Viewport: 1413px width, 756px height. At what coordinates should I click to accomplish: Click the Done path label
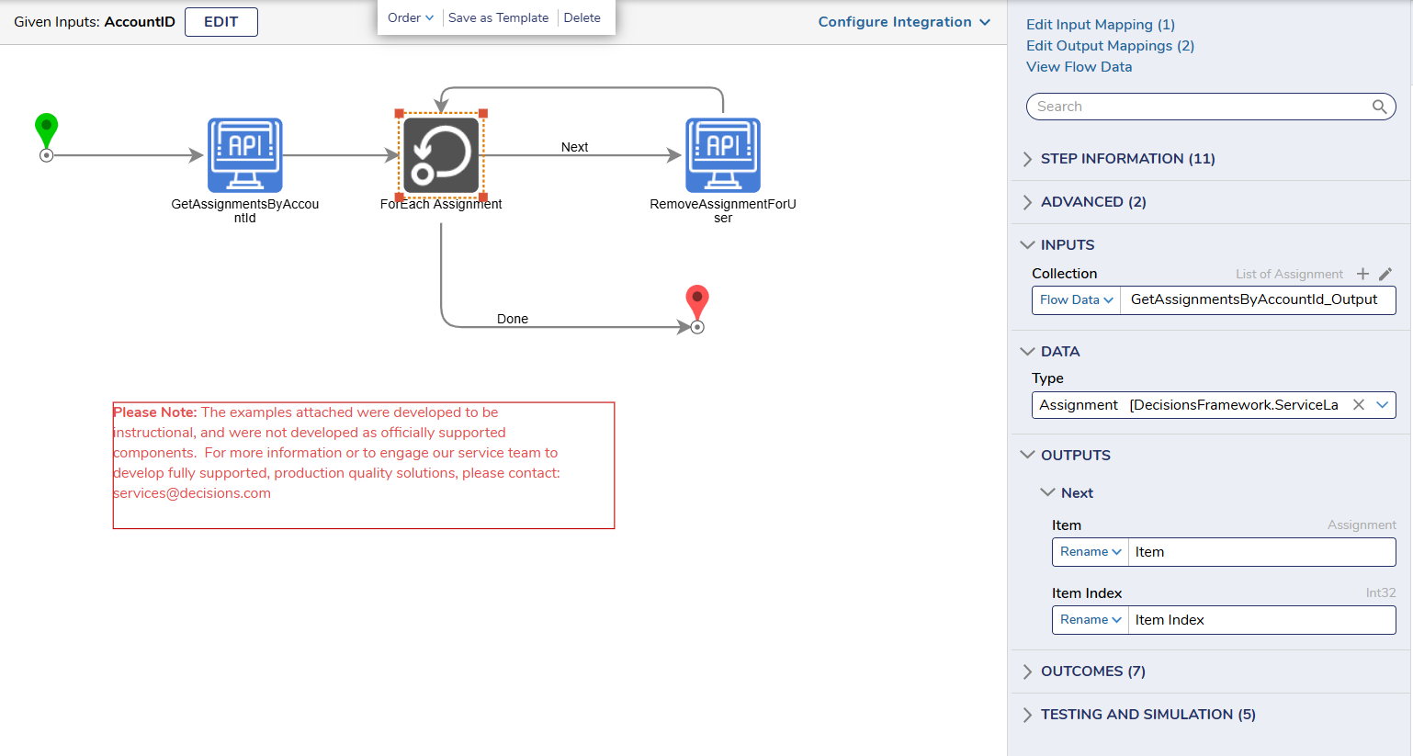click(x=513, y=319)
